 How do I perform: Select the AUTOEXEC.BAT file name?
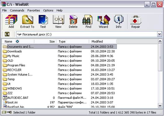click(18, 98)
